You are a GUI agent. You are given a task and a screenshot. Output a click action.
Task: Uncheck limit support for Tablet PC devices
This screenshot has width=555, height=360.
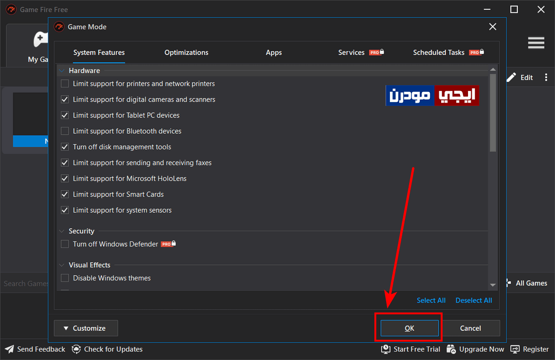[x=65, y=115]
